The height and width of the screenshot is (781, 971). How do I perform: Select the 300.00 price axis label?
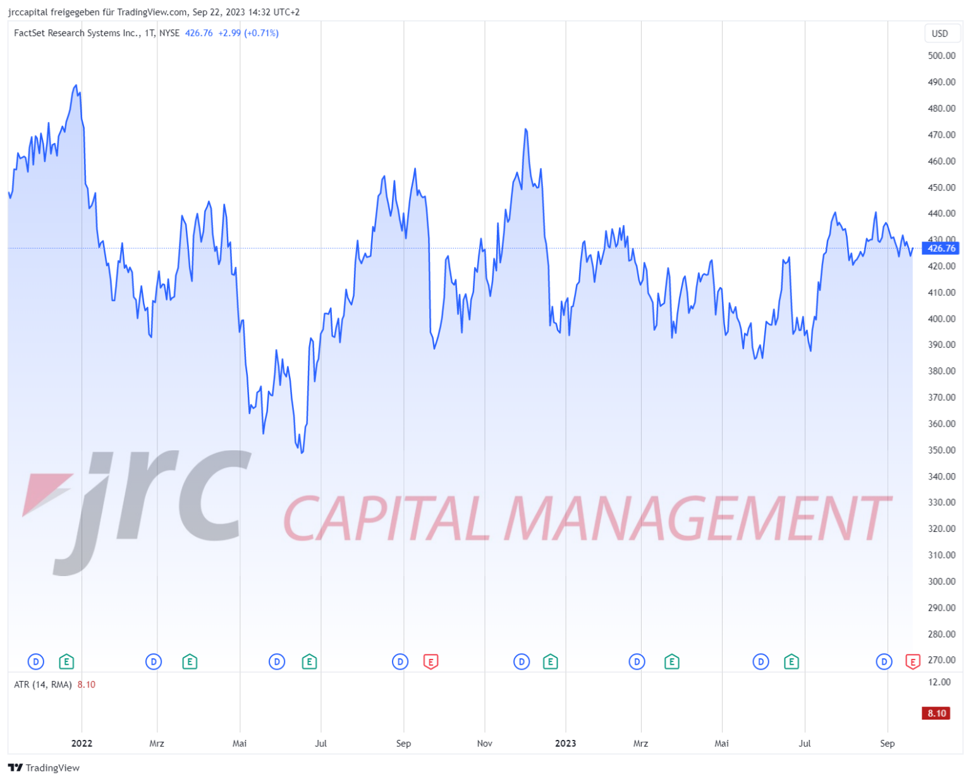point(942,581)
